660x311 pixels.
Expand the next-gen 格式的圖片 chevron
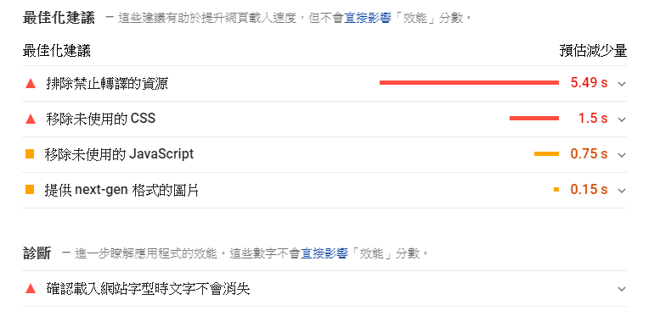click(621, 191)
